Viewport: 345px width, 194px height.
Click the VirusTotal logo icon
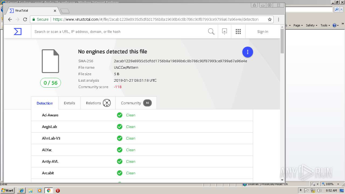[x=18, y=32]
